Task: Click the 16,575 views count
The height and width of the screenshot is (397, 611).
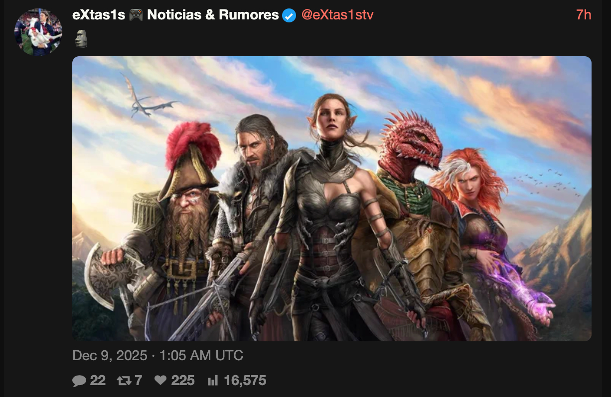Action: click(245, 381)
